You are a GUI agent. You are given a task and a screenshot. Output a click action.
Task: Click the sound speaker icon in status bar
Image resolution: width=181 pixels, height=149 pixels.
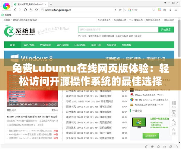click(x=164, y=147)
